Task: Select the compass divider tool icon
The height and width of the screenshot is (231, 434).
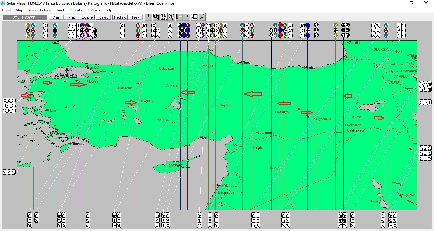Action: [x=148, y=17]
